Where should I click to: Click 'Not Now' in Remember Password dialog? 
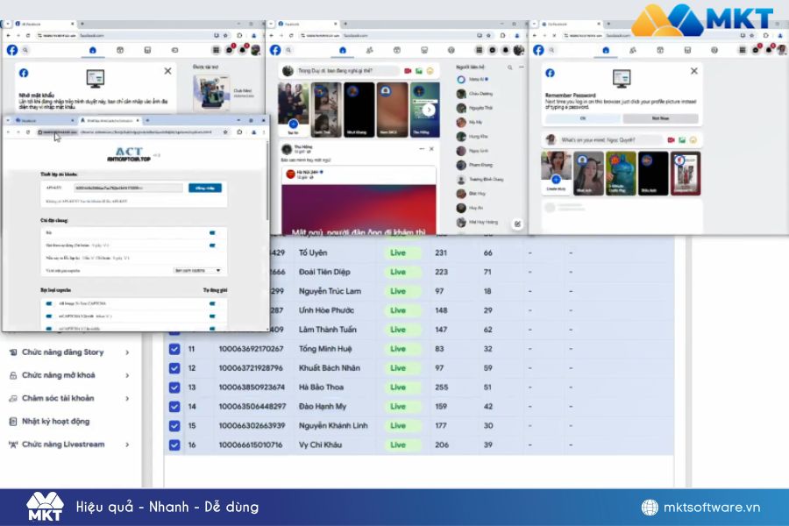(x=660, y=118)
